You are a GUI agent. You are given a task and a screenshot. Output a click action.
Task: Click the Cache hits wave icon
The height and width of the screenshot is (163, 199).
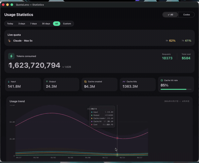pos(124,82)
